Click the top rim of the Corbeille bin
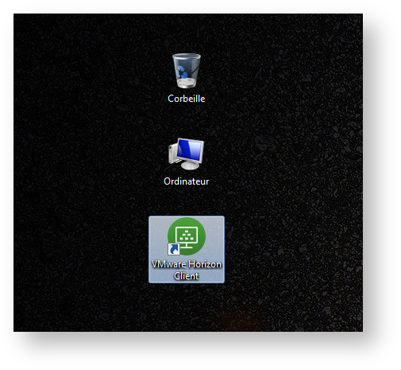This screenshot has height=370, width=401. 187,56
